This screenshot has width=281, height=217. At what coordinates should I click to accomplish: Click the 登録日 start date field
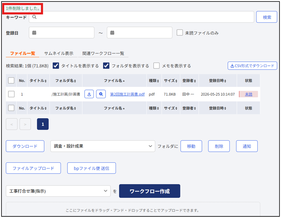click(x=62, y=32)
